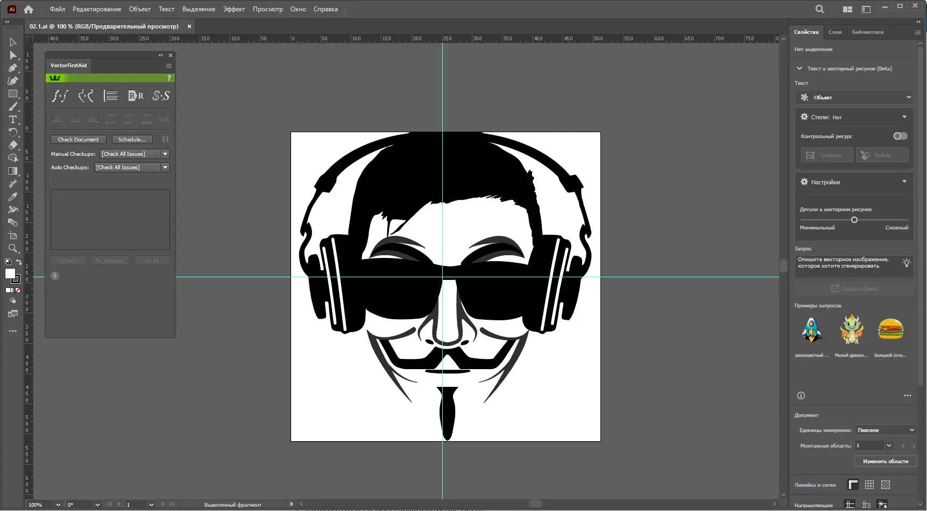Open the Объект type dropdown

(x=854, y=97)
